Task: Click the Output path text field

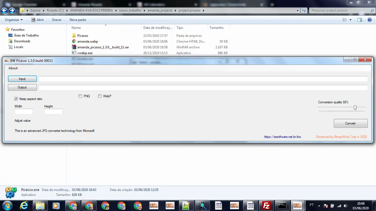Action: (203, 87)
